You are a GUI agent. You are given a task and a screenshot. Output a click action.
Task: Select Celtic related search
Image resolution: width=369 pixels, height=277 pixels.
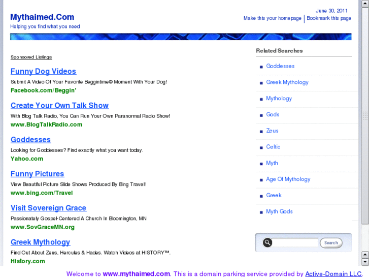coord(273,147)
